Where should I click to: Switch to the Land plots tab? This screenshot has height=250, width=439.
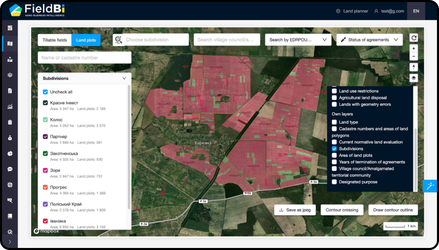pyautogui.click(x=86, y=40)
